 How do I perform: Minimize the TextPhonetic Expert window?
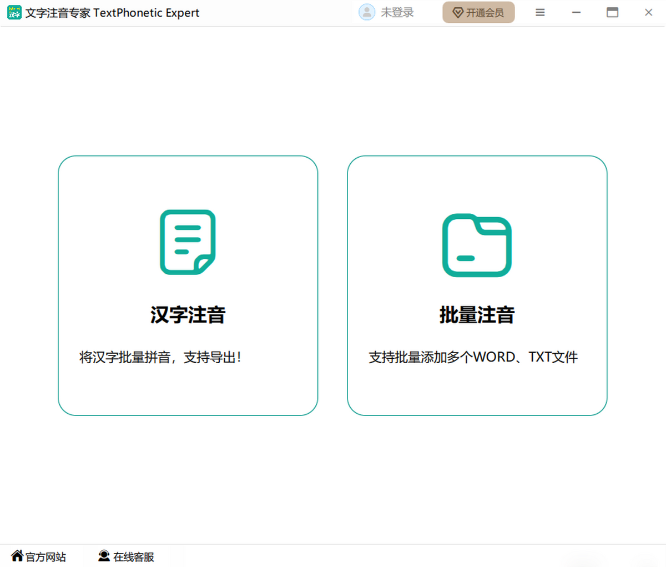[x=576, y=12]
